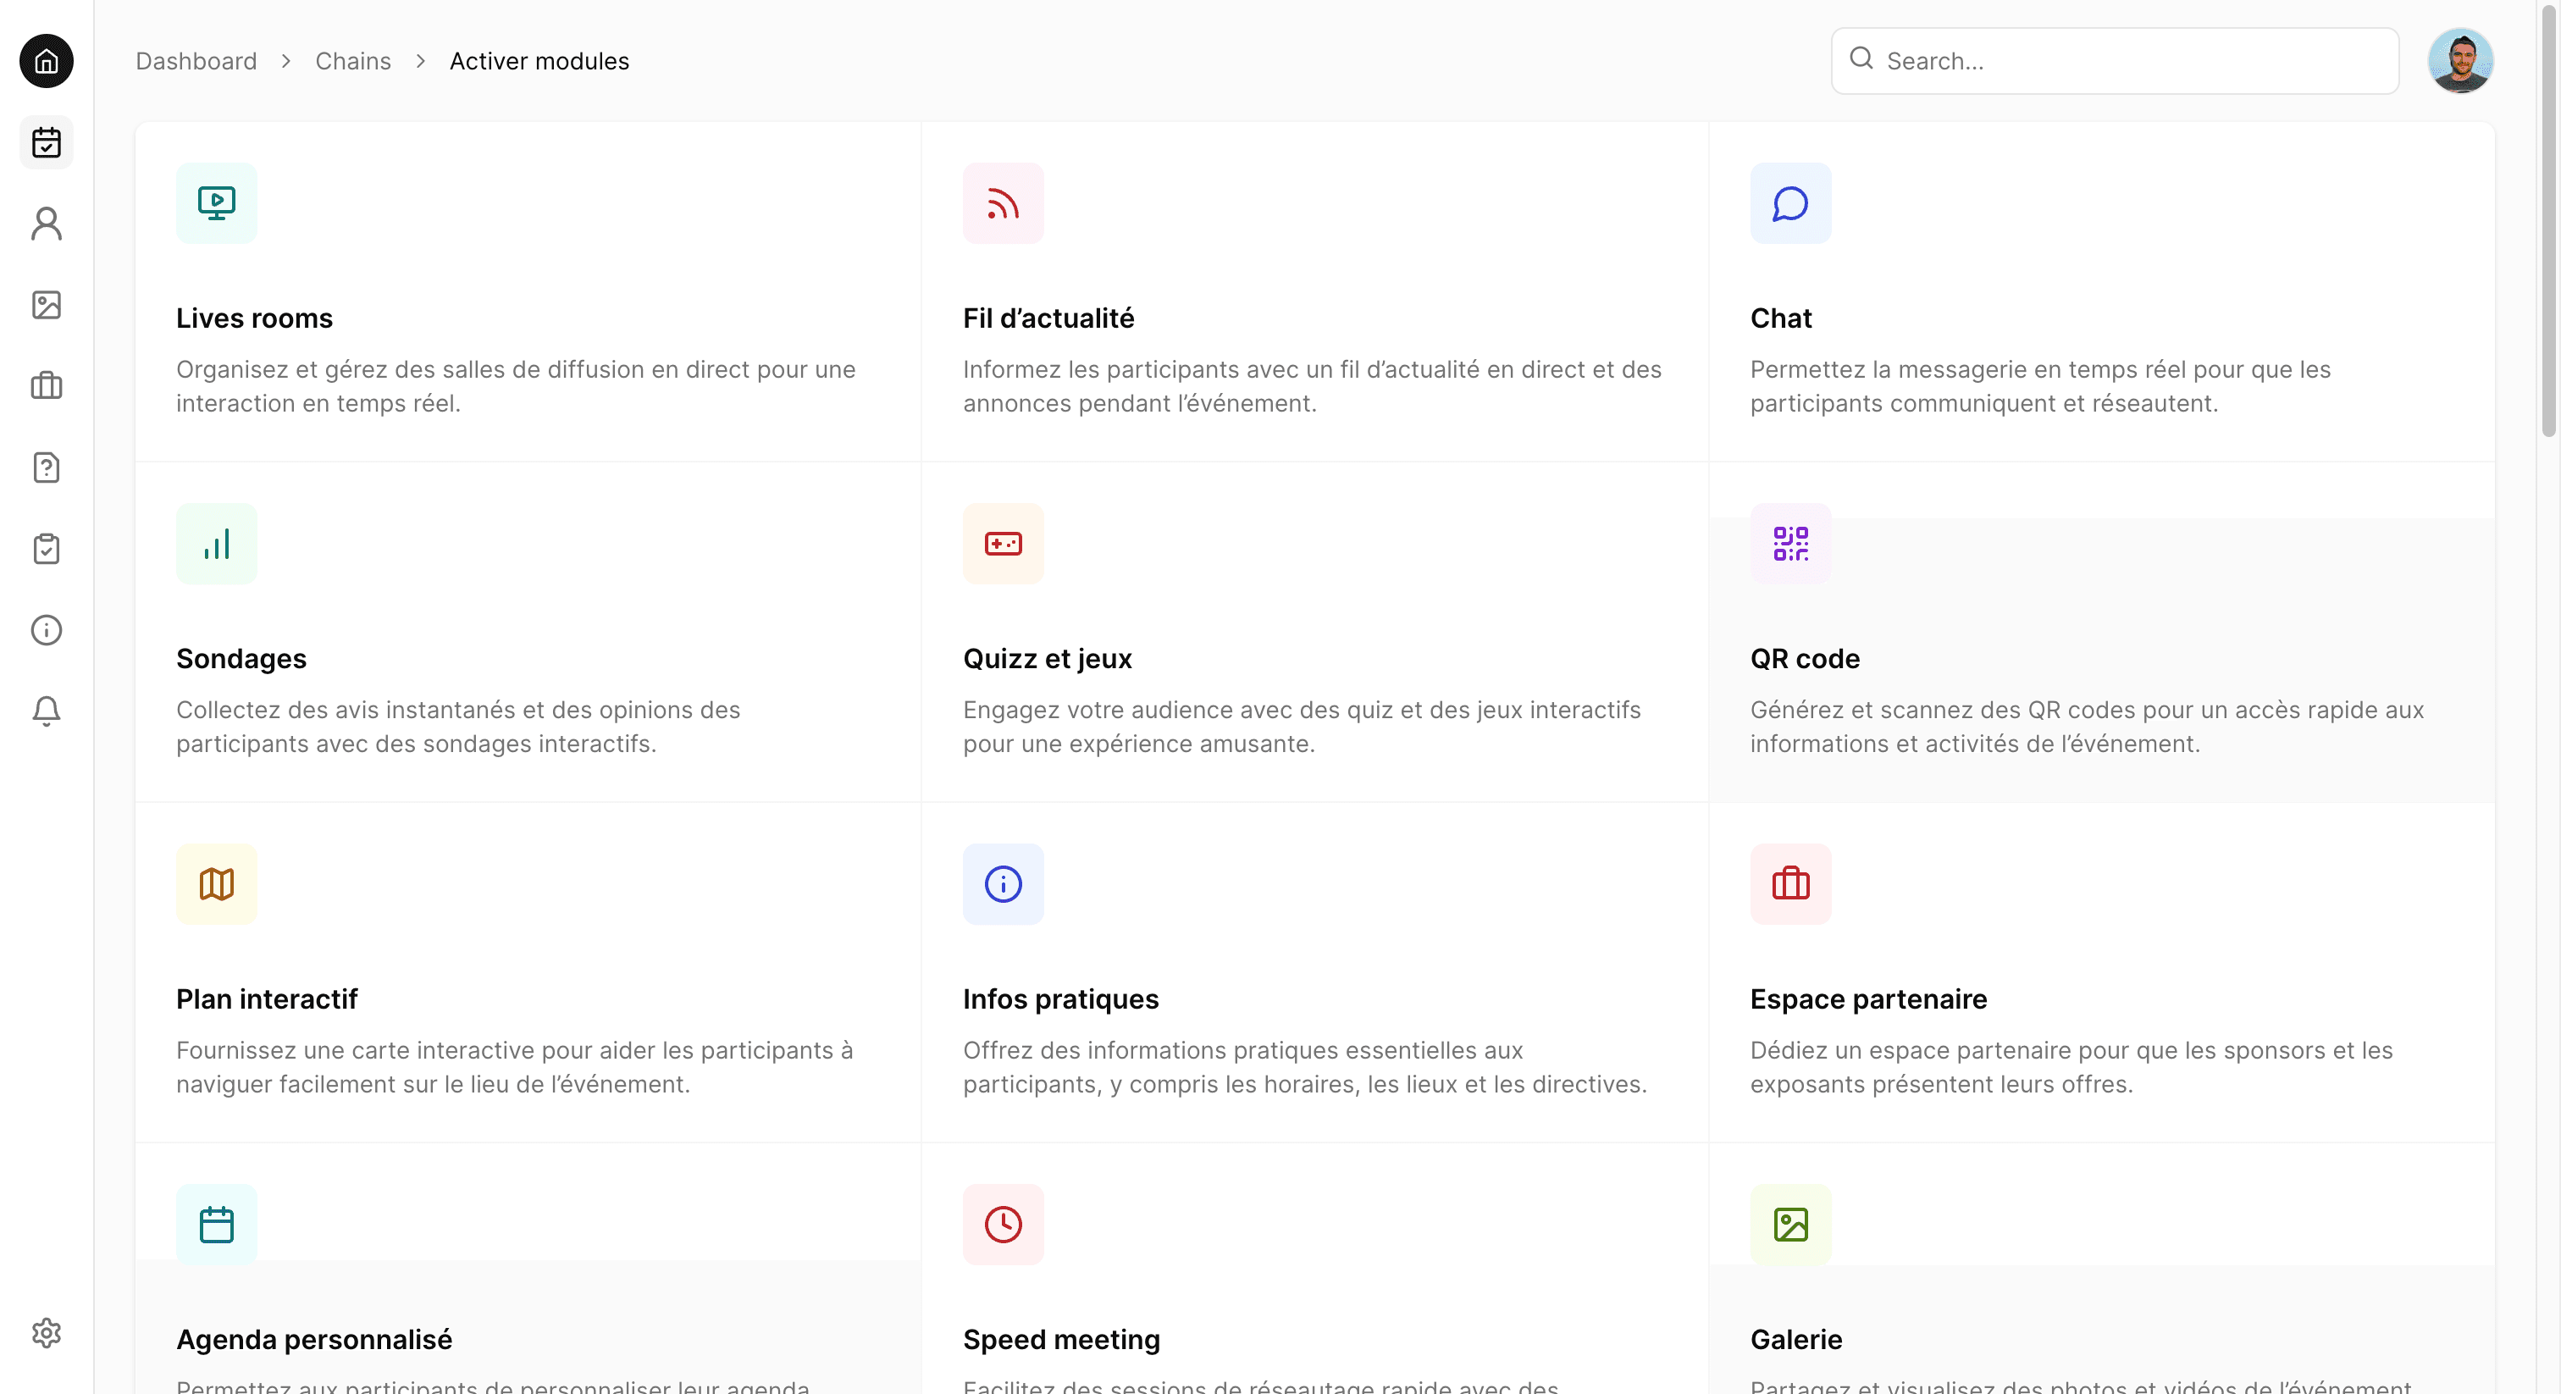Go to Dashboard breadcrumb

[196, 61]
